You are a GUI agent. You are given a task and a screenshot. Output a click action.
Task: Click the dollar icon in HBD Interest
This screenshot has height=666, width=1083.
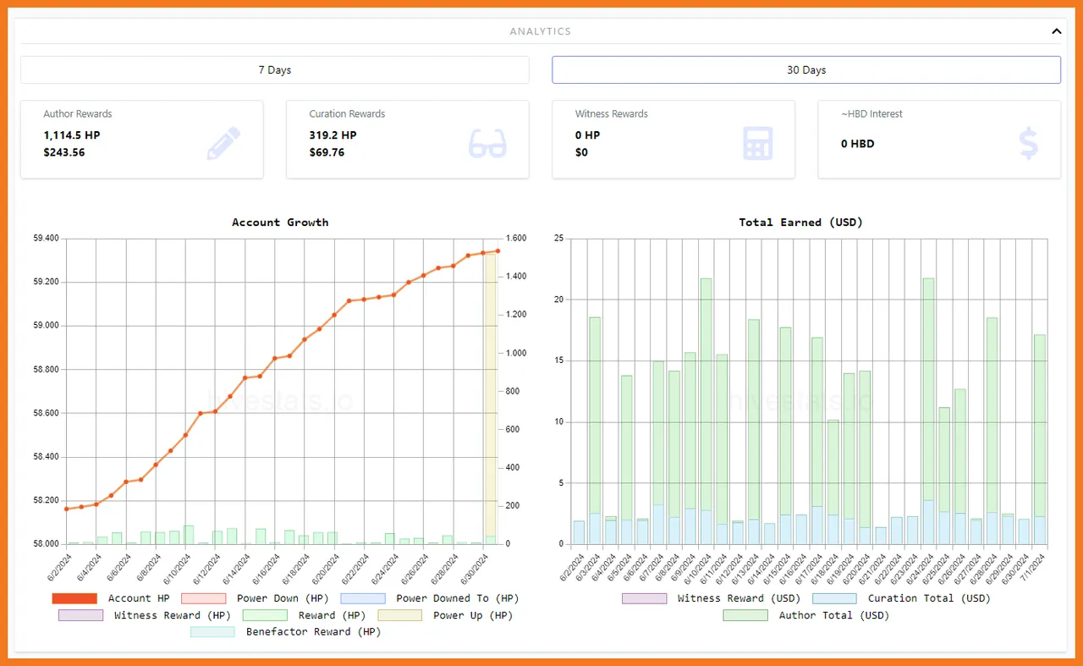1029,144
